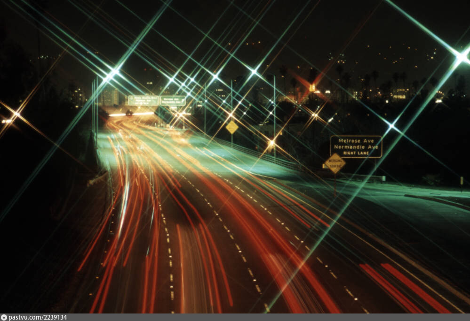Click the 'Normandie Ave' line on the sign
The image size is (470, 321).
pos(356,147)
